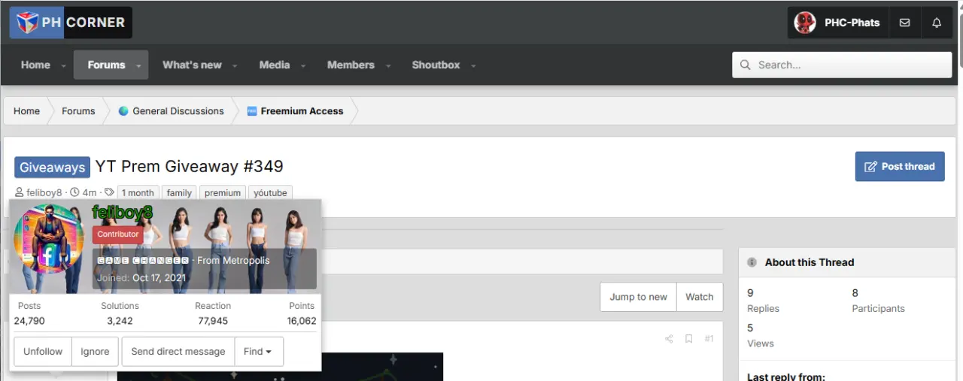Click the 'youtube' tag
This screenshot has width=963, height=381.
click(x=270, y=193)
